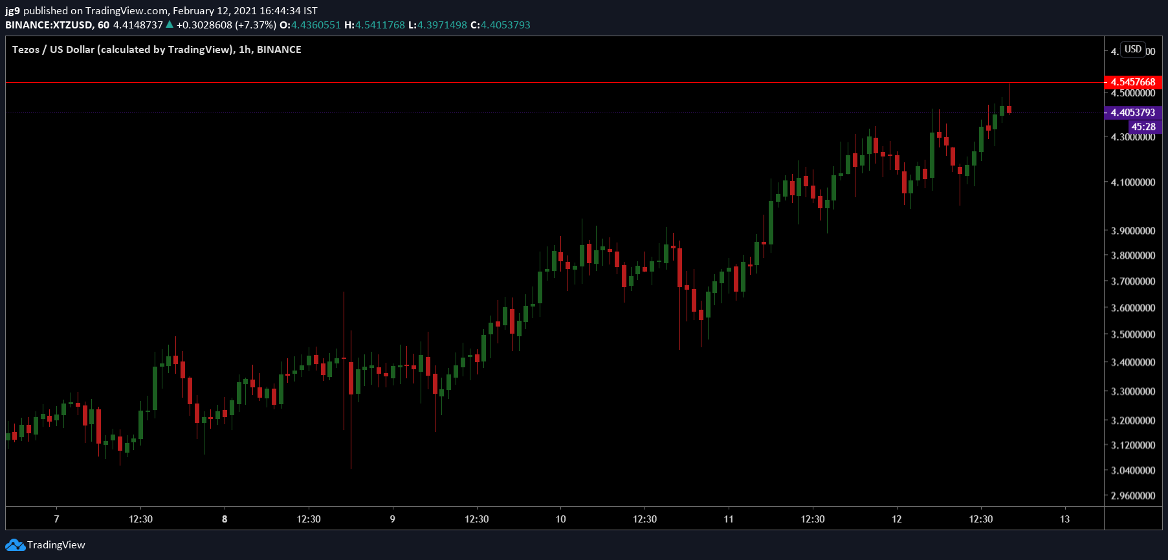Click the 3.2000000 price axis label
The height and width of the screenshot is (560, 1168).
click(1133, 420)
